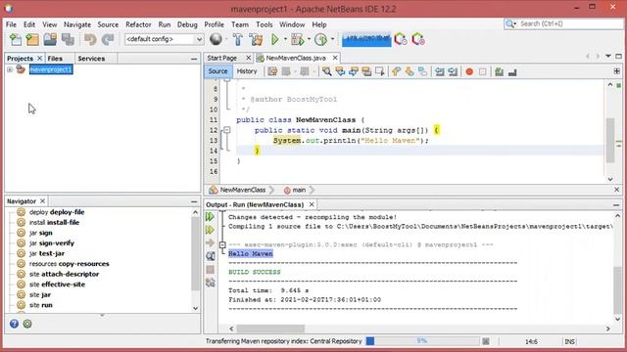The width and height of the screenshot is (627, 352).
Task: Open the search category dropdown
Action: tap(510, 23)
